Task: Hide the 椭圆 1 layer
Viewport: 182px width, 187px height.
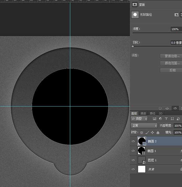Action: tap(133, 151)
